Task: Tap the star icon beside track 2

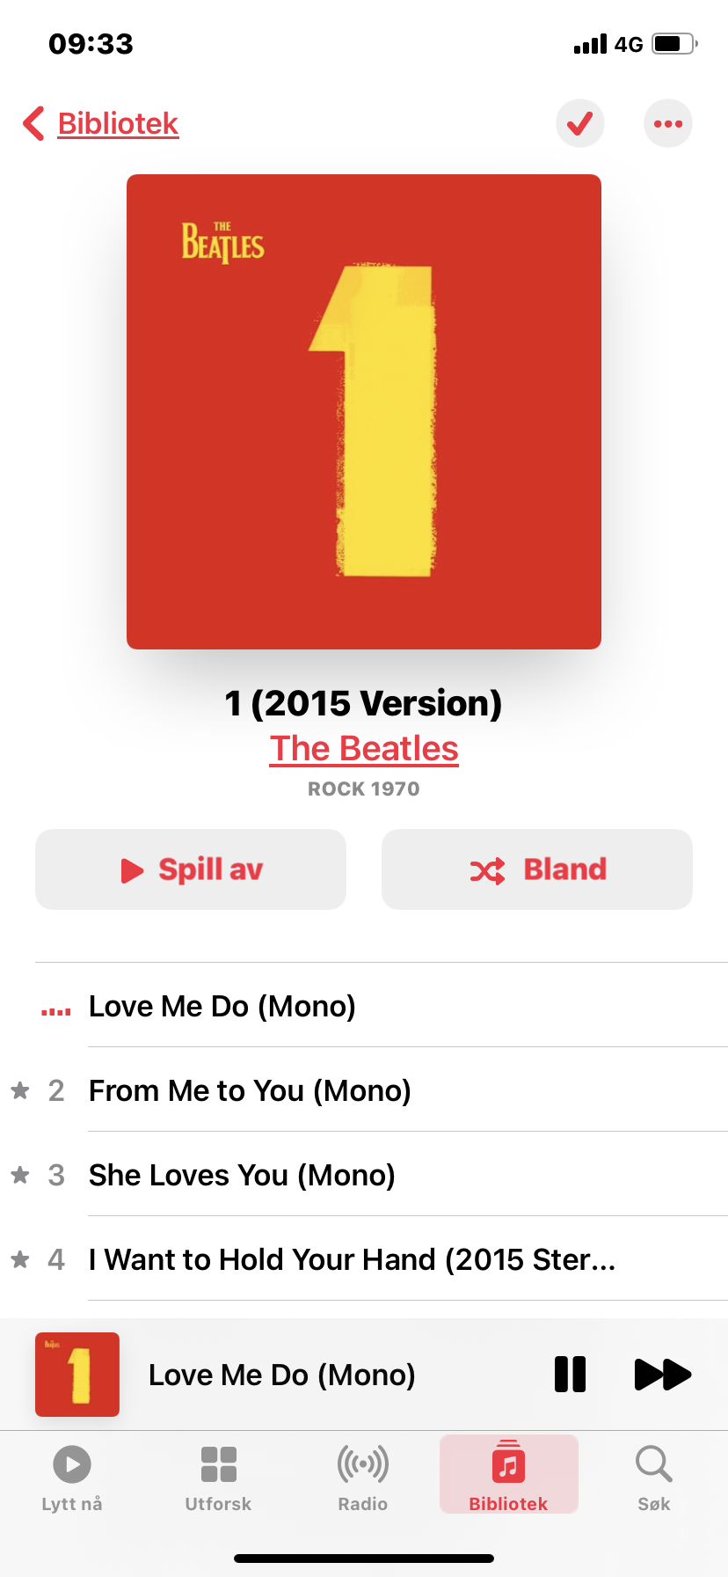Action: tap(20, 1090)
